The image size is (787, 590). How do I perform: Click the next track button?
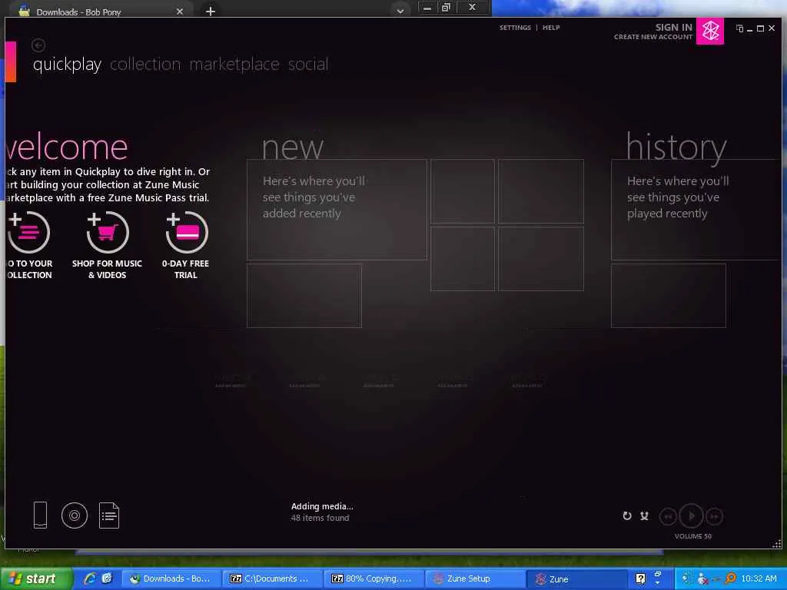[x=714, y=516]
